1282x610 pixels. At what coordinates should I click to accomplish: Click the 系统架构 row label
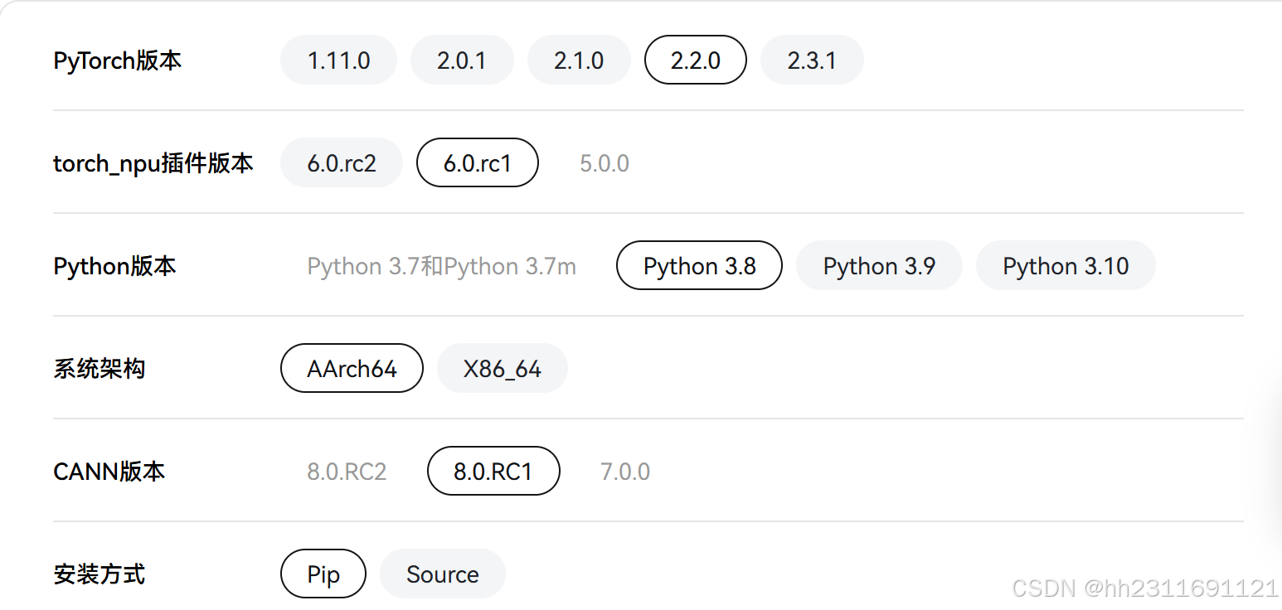coord(100,369)
